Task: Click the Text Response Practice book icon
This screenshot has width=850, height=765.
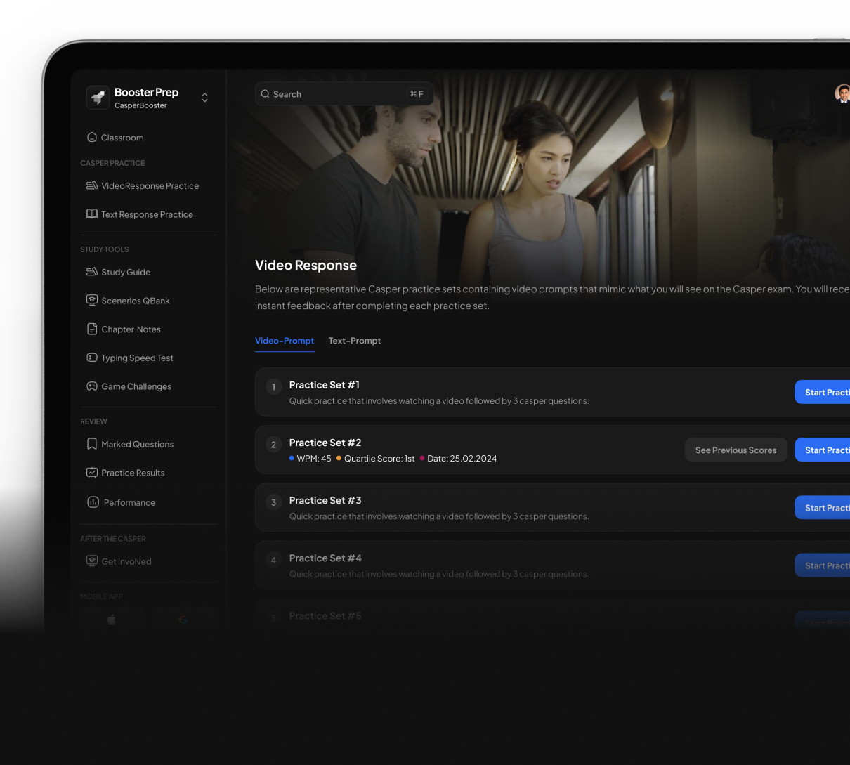Action: 91,214
